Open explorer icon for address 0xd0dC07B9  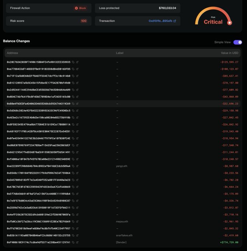tap(77, 145)
